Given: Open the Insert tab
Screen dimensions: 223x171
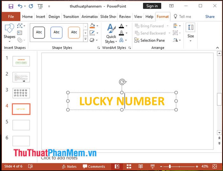Looking at the screenshot, I should tap(40, 17).
